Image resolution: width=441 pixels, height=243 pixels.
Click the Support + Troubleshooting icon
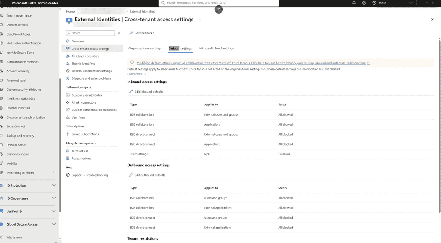click(68, 175)
